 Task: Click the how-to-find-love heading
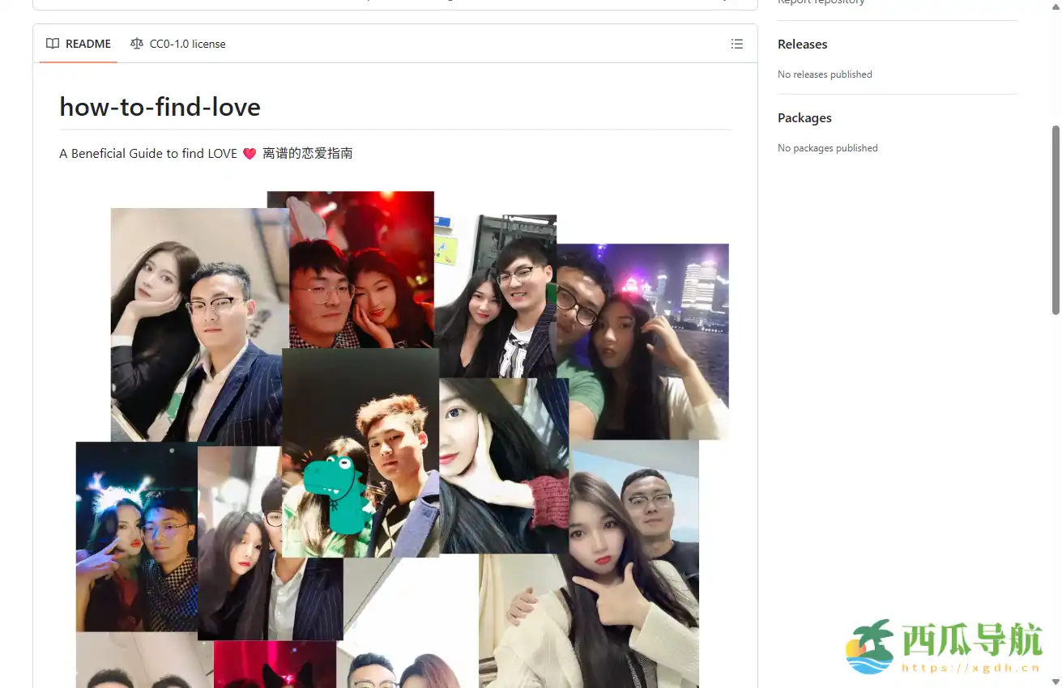159,106
